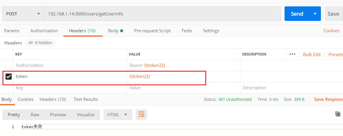Screen dimensions: 343x136
Task: Open the Test Results tab
Action: (x=86, y=99)
